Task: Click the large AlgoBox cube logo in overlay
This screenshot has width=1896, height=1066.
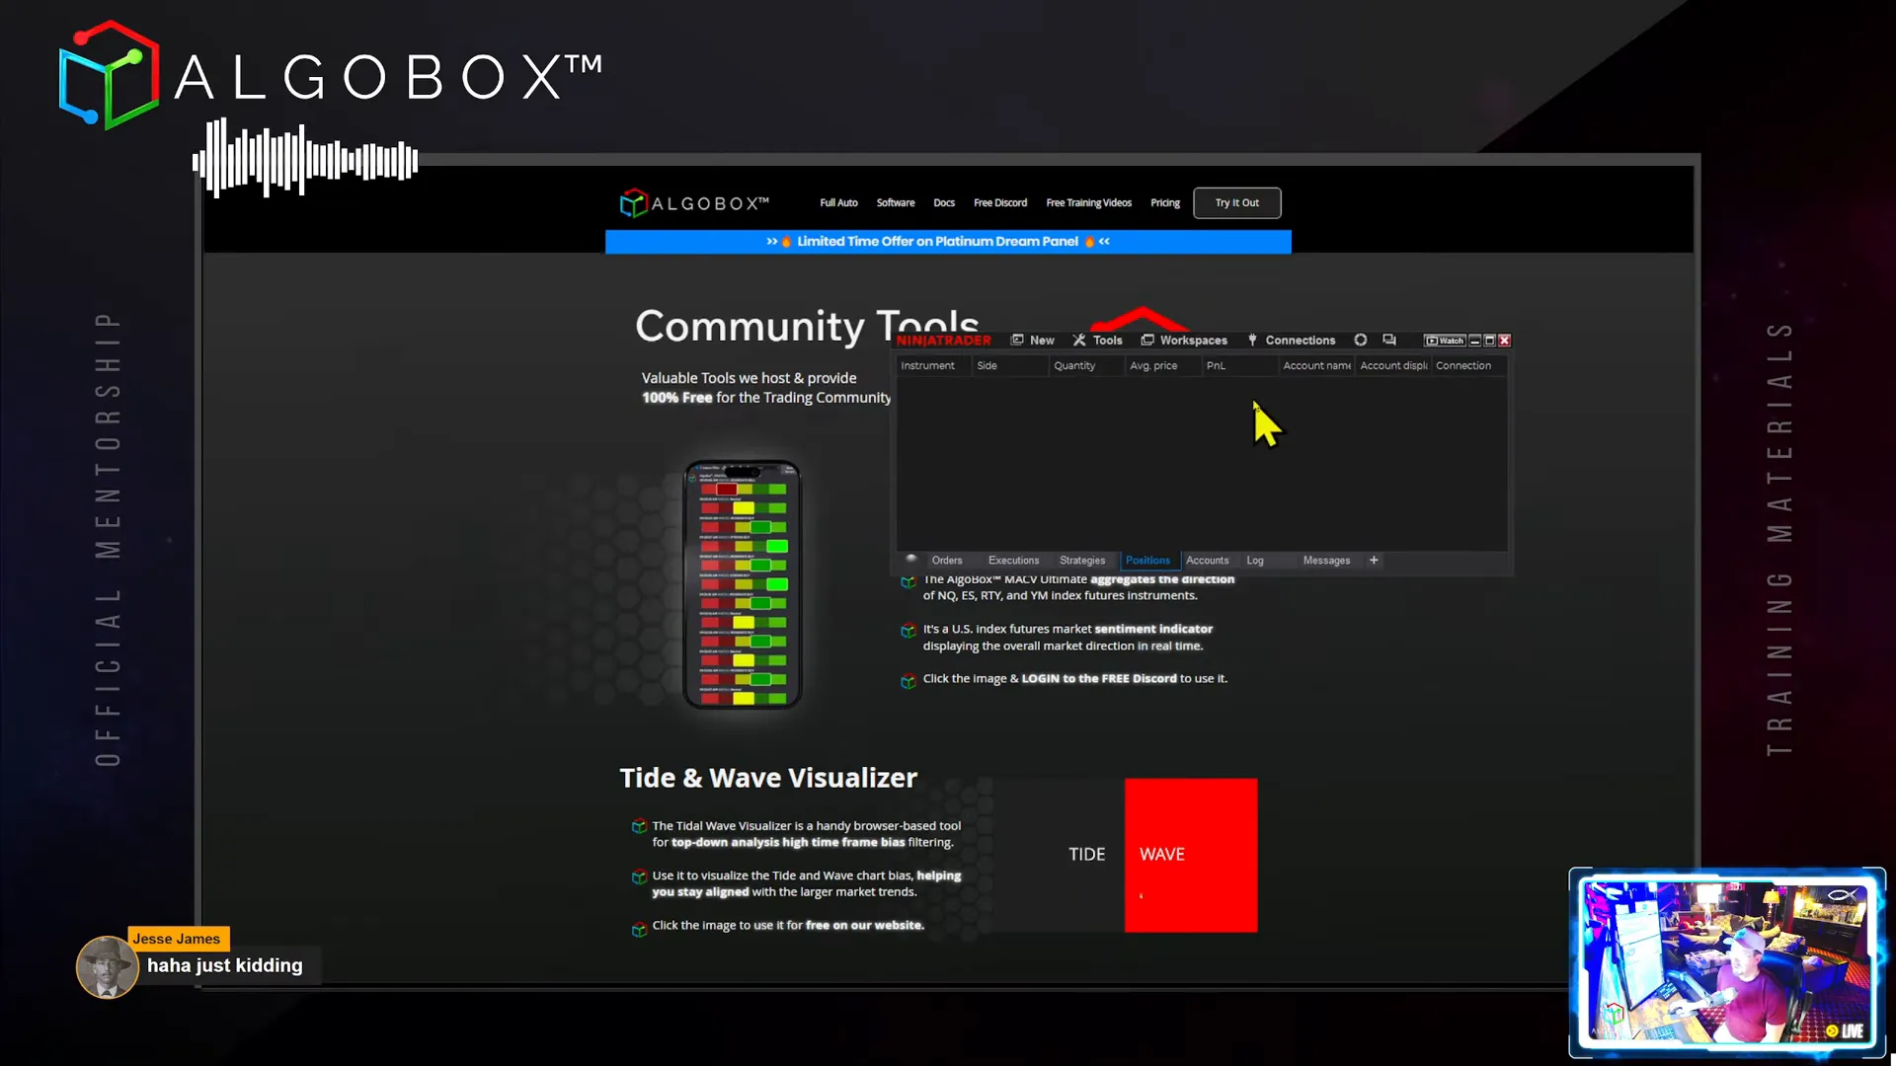Action: pos(109,75)
